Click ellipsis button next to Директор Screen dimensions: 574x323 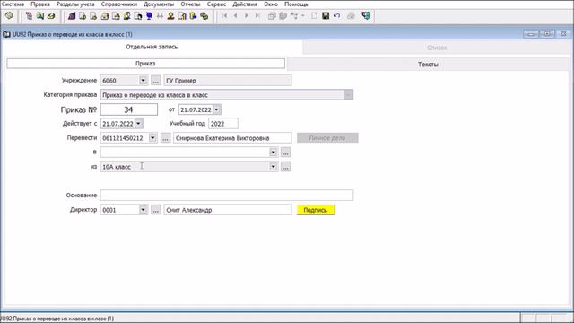coord(156,210)
